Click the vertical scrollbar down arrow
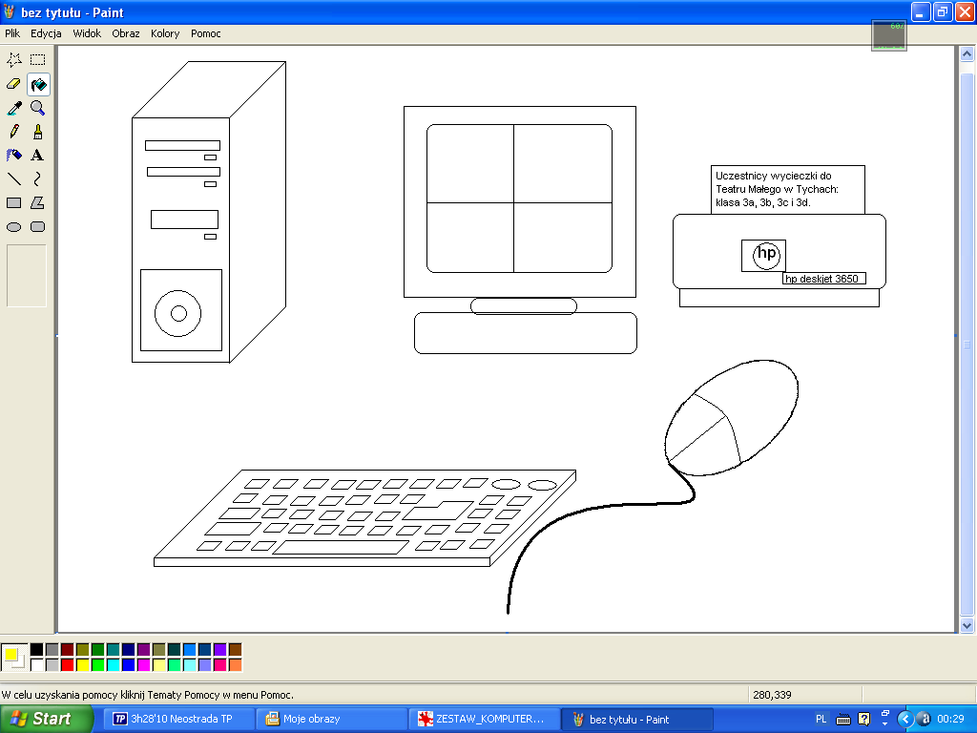The width and height of the screenshot is (977, 733). click(x=967, y=625)
